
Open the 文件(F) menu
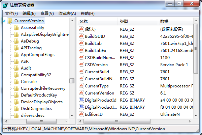pyautogui.click(x=11, y=13)
